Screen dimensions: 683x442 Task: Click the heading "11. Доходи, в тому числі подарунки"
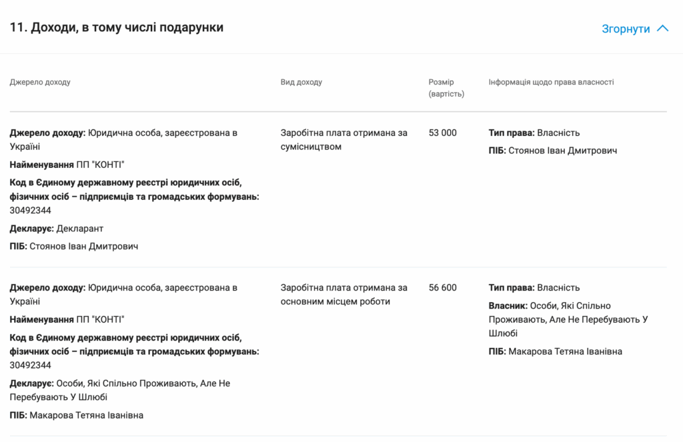click(x=117, y=27)
